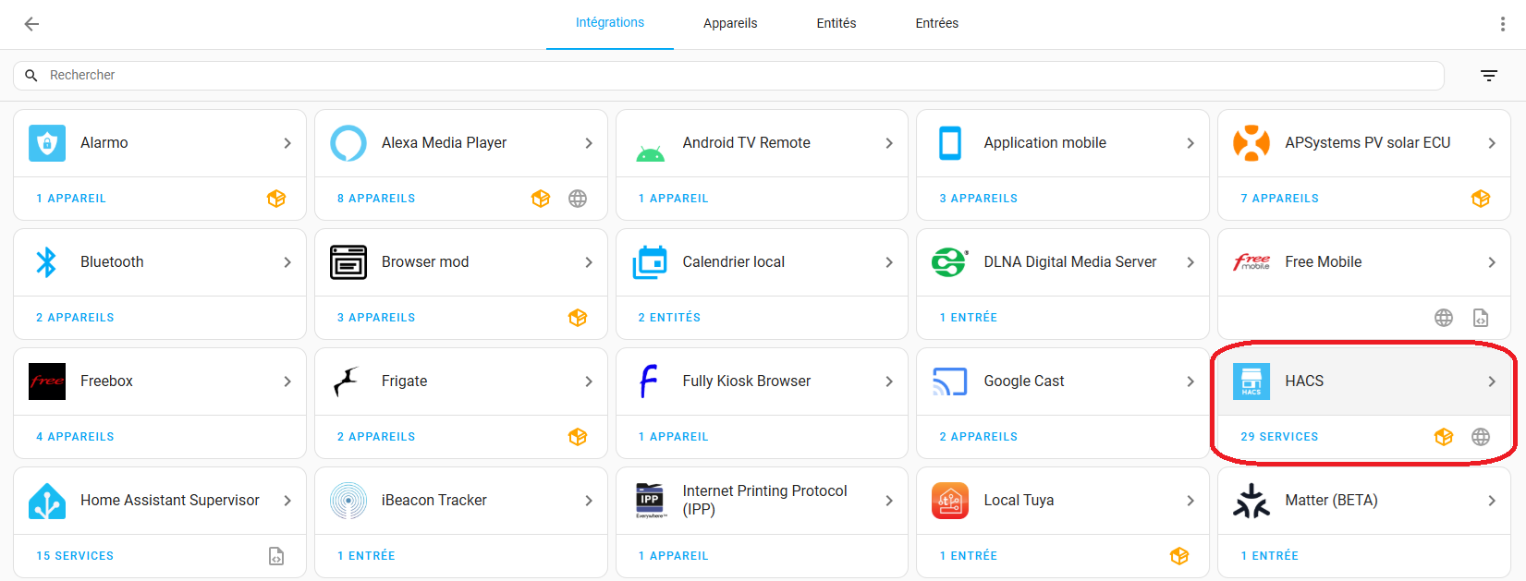The height and width of the screenshot is (581, 1526).
Task: Open the three-dot overflow menu
Action: click(x=1503, y=24)
